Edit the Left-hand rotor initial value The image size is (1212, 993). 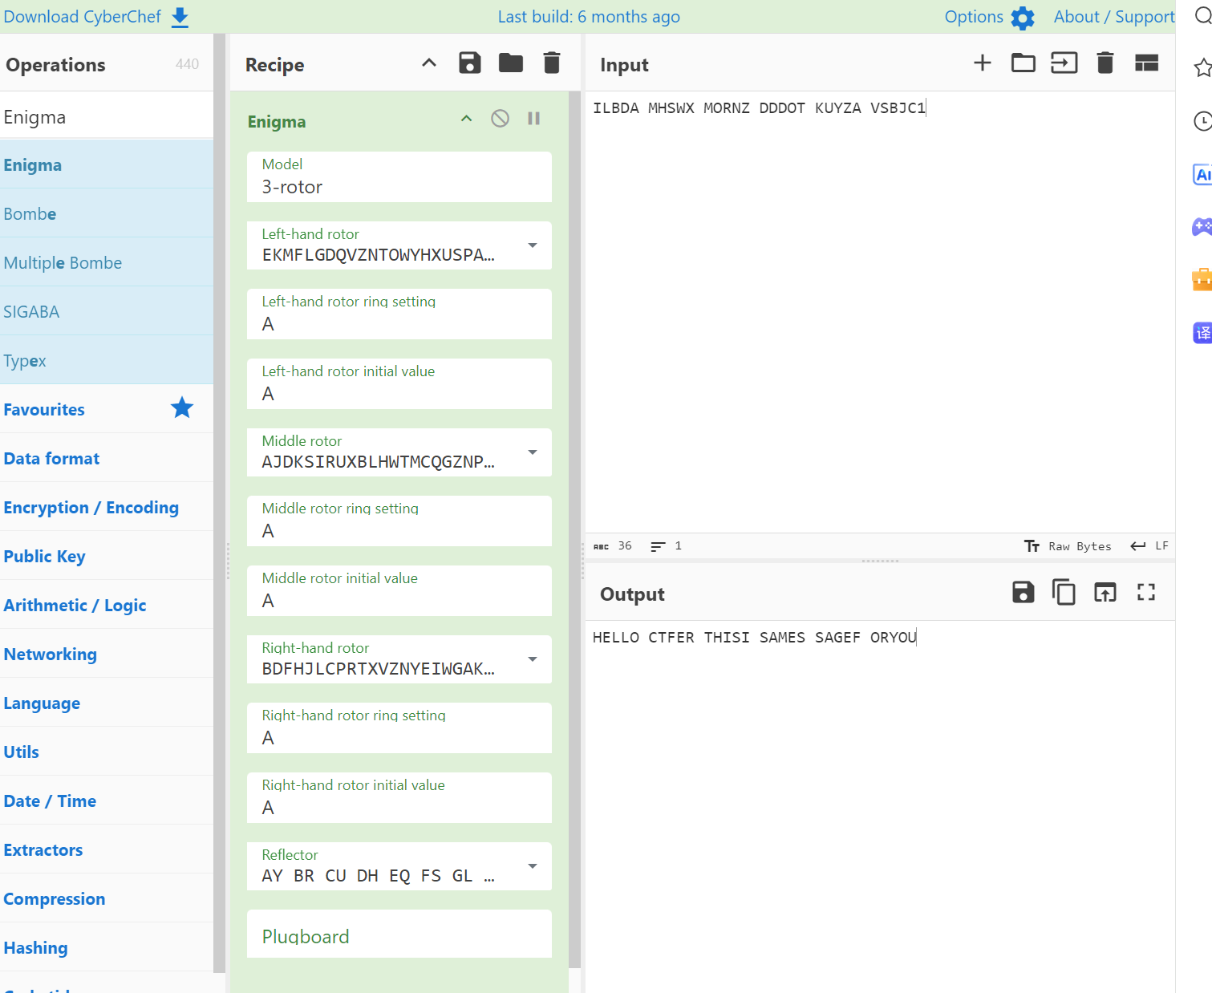399,383
